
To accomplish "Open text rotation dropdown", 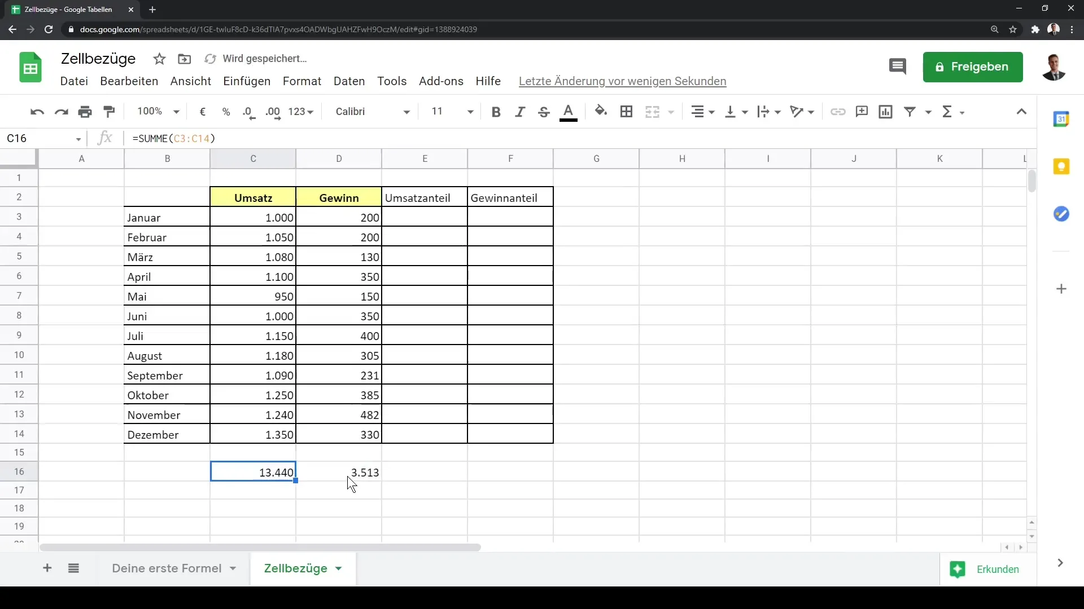I will [x=802, y=112].
